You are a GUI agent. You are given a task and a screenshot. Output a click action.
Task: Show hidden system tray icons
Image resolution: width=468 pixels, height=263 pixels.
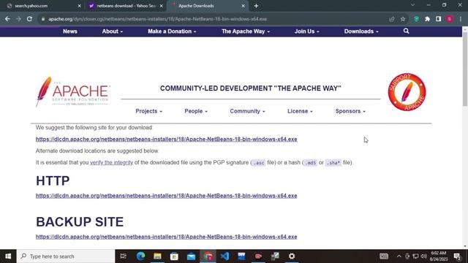[x=399, y=256]
